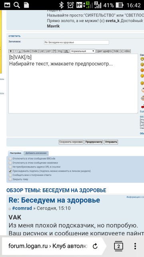
Task: Click the 'Заголовок' subject input field
Action: (x=76, y=42)
